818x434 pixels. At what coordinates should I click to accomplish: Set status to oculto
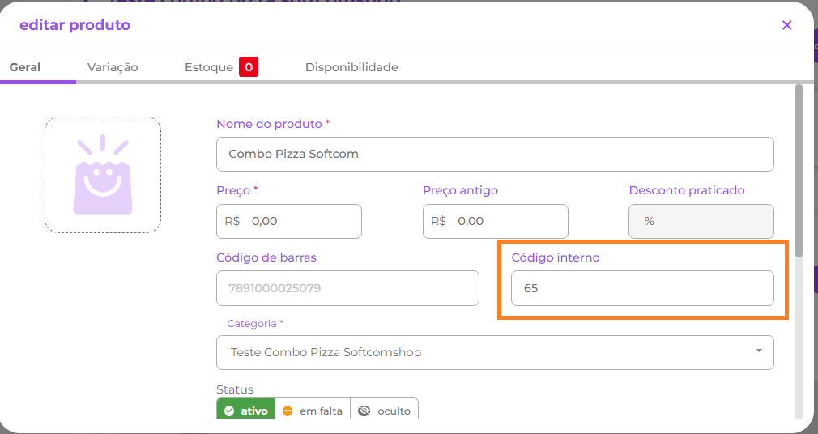(385, 411)
